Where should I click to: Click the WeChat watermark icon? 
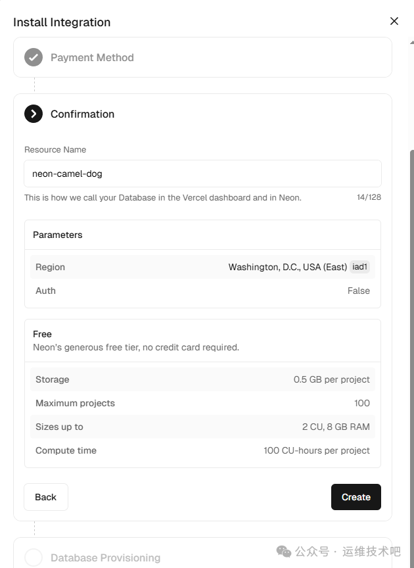click(284, 551)
